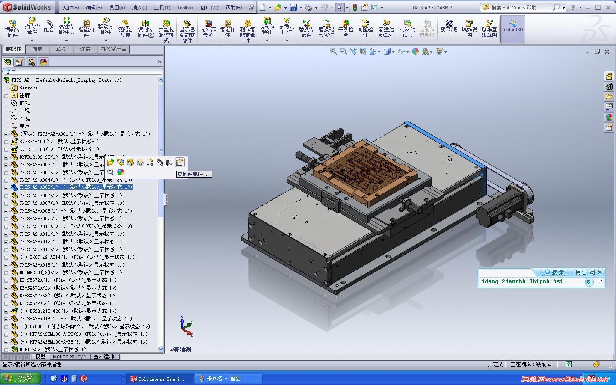Switch to 未命名 - 画图 taskbar window
The image size is (616, 385).
228,379
